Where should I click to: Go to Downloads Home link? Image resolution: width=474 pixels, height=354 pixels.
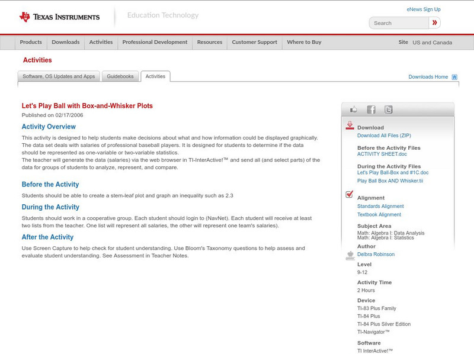pos(428,77)
